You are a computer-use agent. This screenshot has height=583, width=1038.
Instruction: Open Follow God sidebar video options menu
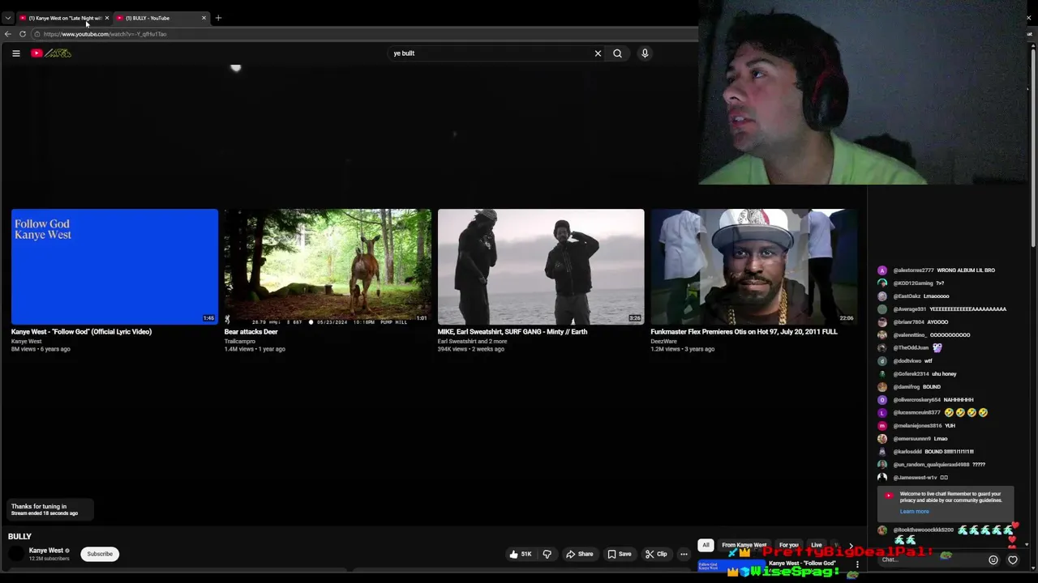click(857, 564)
